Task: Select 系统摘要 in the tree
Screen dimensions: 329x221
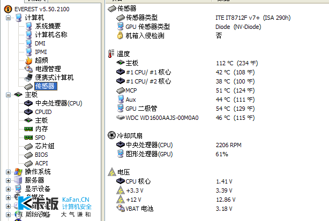Action: 48,26
